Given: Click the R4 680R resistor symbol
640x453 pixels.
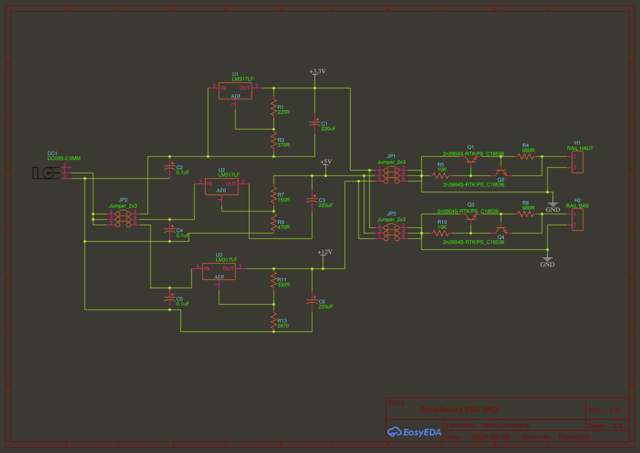Looking at the screenshot, I should click(x=526, y=157).
